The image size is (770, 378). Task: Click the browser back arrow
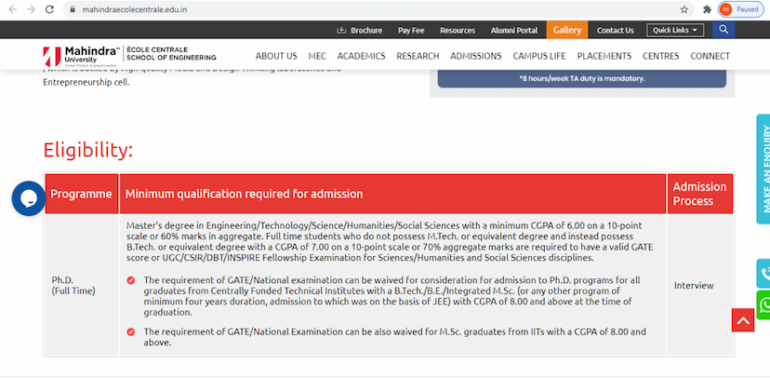click(x=13, y=9)
